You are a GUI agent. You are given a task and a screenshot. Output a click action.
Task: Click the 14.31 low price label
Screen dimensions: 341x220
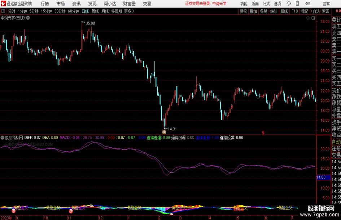tap(172, 129)
